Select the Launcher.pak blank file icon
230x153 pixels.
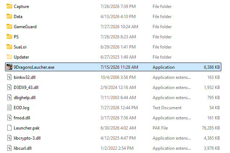coord(9,128)
